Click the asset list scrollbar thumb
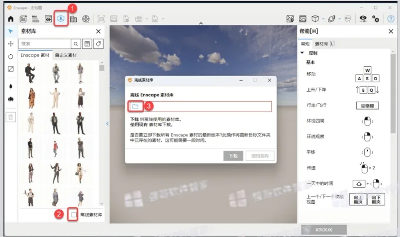This screenshot has width=400, height=237. coord(102,68)
